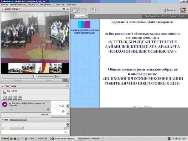
Task: Open the polling response checkmark icon
Action: point(20,97)
